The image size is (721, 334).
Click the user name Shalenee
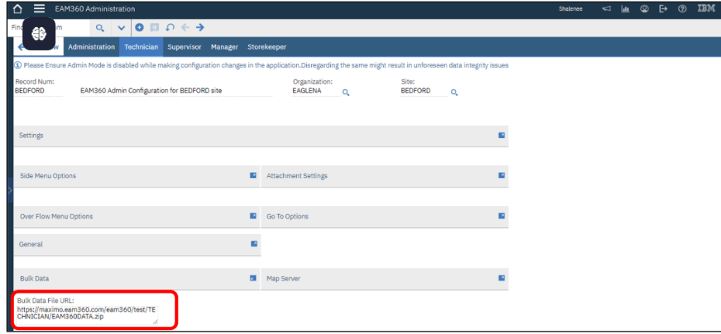(x=571, y=9)
